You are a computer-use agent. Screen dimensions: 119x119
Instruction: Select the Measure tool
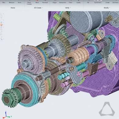12,2
